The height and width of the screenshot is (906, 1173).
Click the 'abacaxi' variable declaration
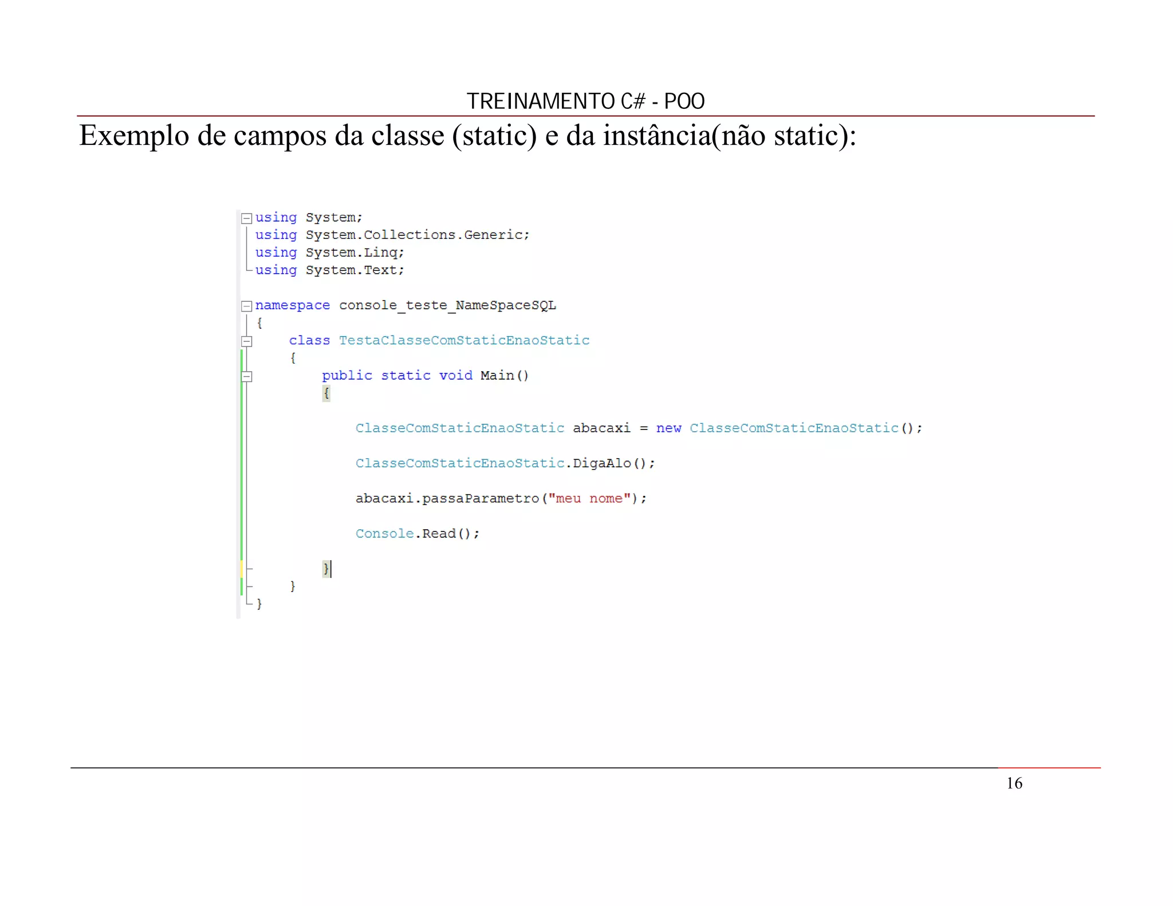tap(601, 428)
